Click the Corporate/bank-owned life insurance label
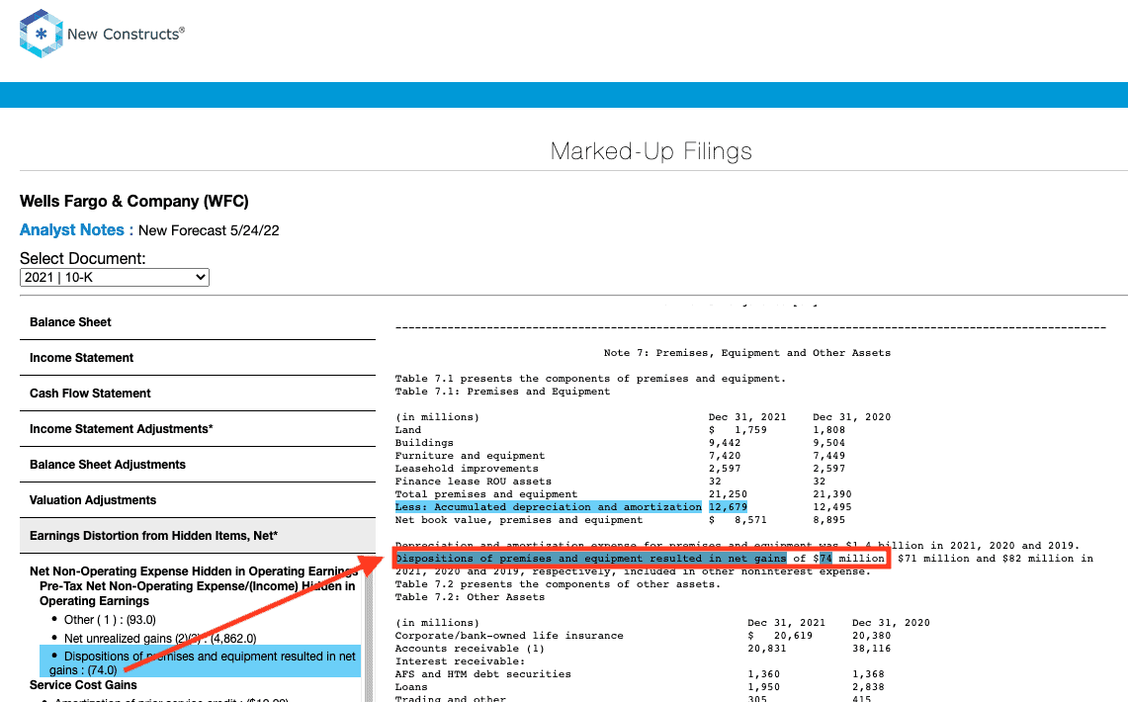The height and width of the screenshot is (702, 1128). (x=508, y=636)
